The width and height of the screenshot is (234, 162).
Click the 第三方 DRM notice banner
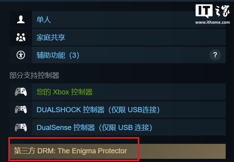[x=118, y=151]
